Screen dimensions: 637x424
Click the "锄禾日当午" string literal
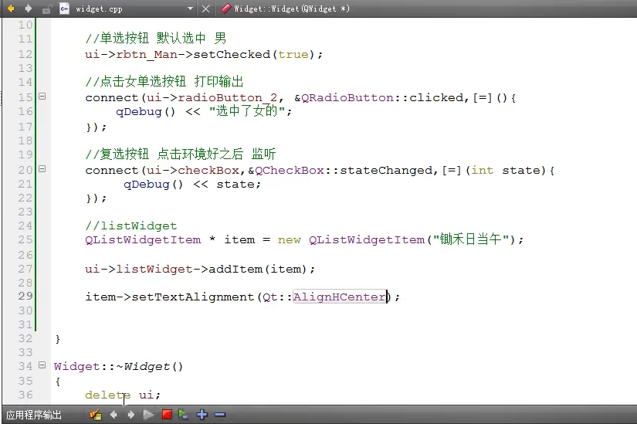pyautogui.click(x=471, y=239)
